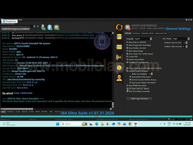The height and width of the screenshot is (145, 193).
Task: Click the blue home icon in status bar
Action: tap(191, 119)
